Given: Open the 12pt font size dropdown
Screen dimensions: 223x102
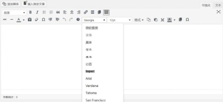Looking at the screenshot, I should click(120, 20).
